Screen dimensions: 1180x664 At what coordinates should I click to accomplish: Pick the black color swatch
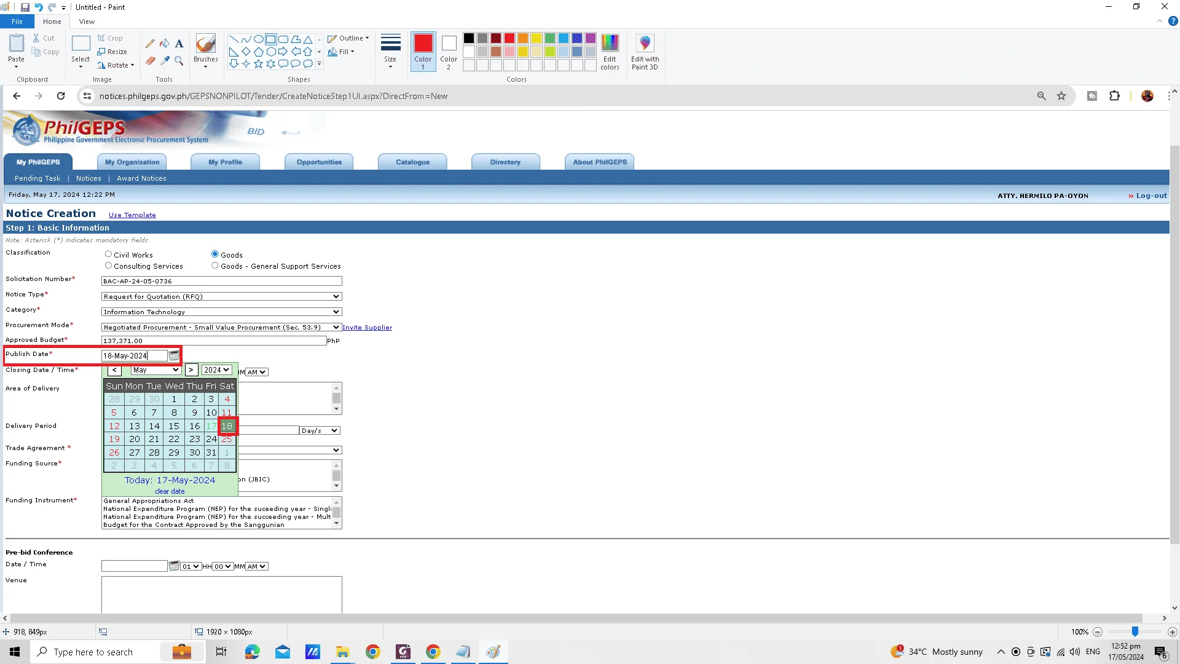coord(469,38)
